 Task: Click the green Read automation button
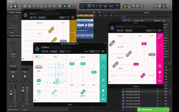(x=13, y=72)
